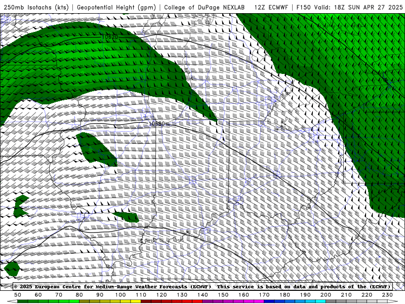
Task: Click the bright yellow swatch just before 110
Action: point(136,301)
